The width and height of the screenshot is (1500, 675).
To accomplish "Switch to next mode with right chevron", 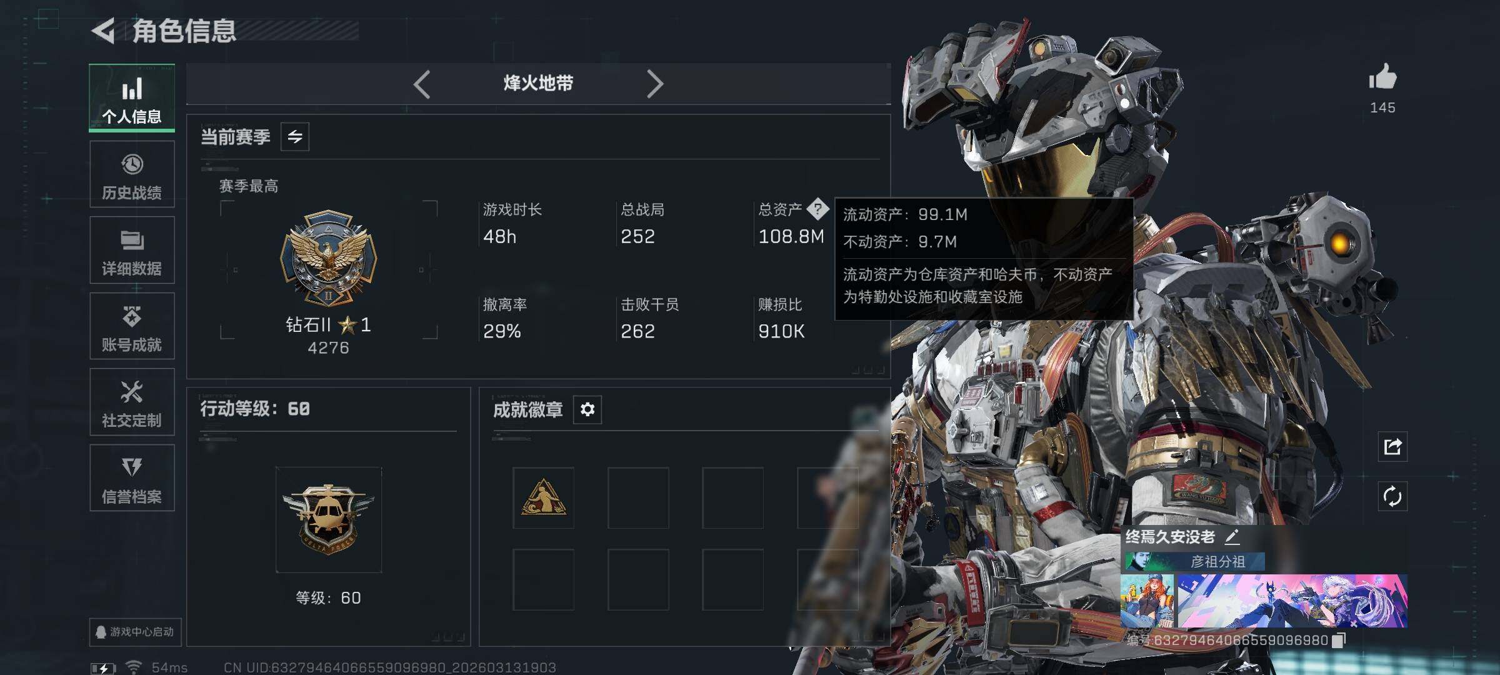I will click(x=654, y=84).
